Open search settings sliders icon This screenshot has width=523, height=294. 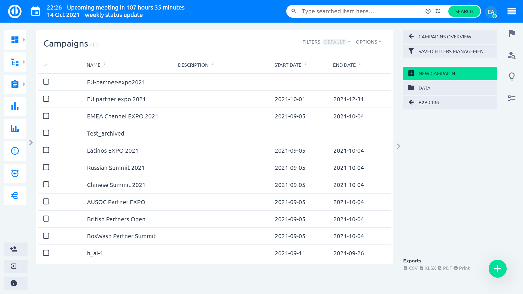(x=438, y=11)
